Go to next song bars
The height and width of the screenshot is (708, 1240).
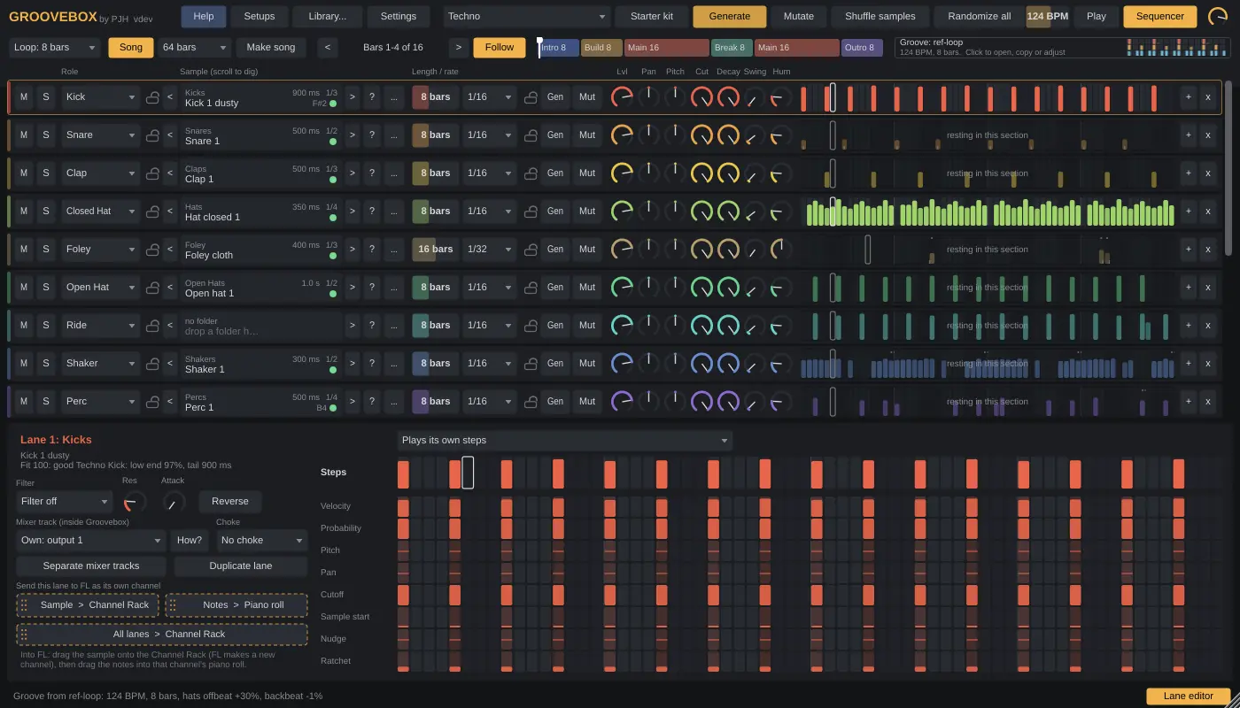[x=459, y=48]
